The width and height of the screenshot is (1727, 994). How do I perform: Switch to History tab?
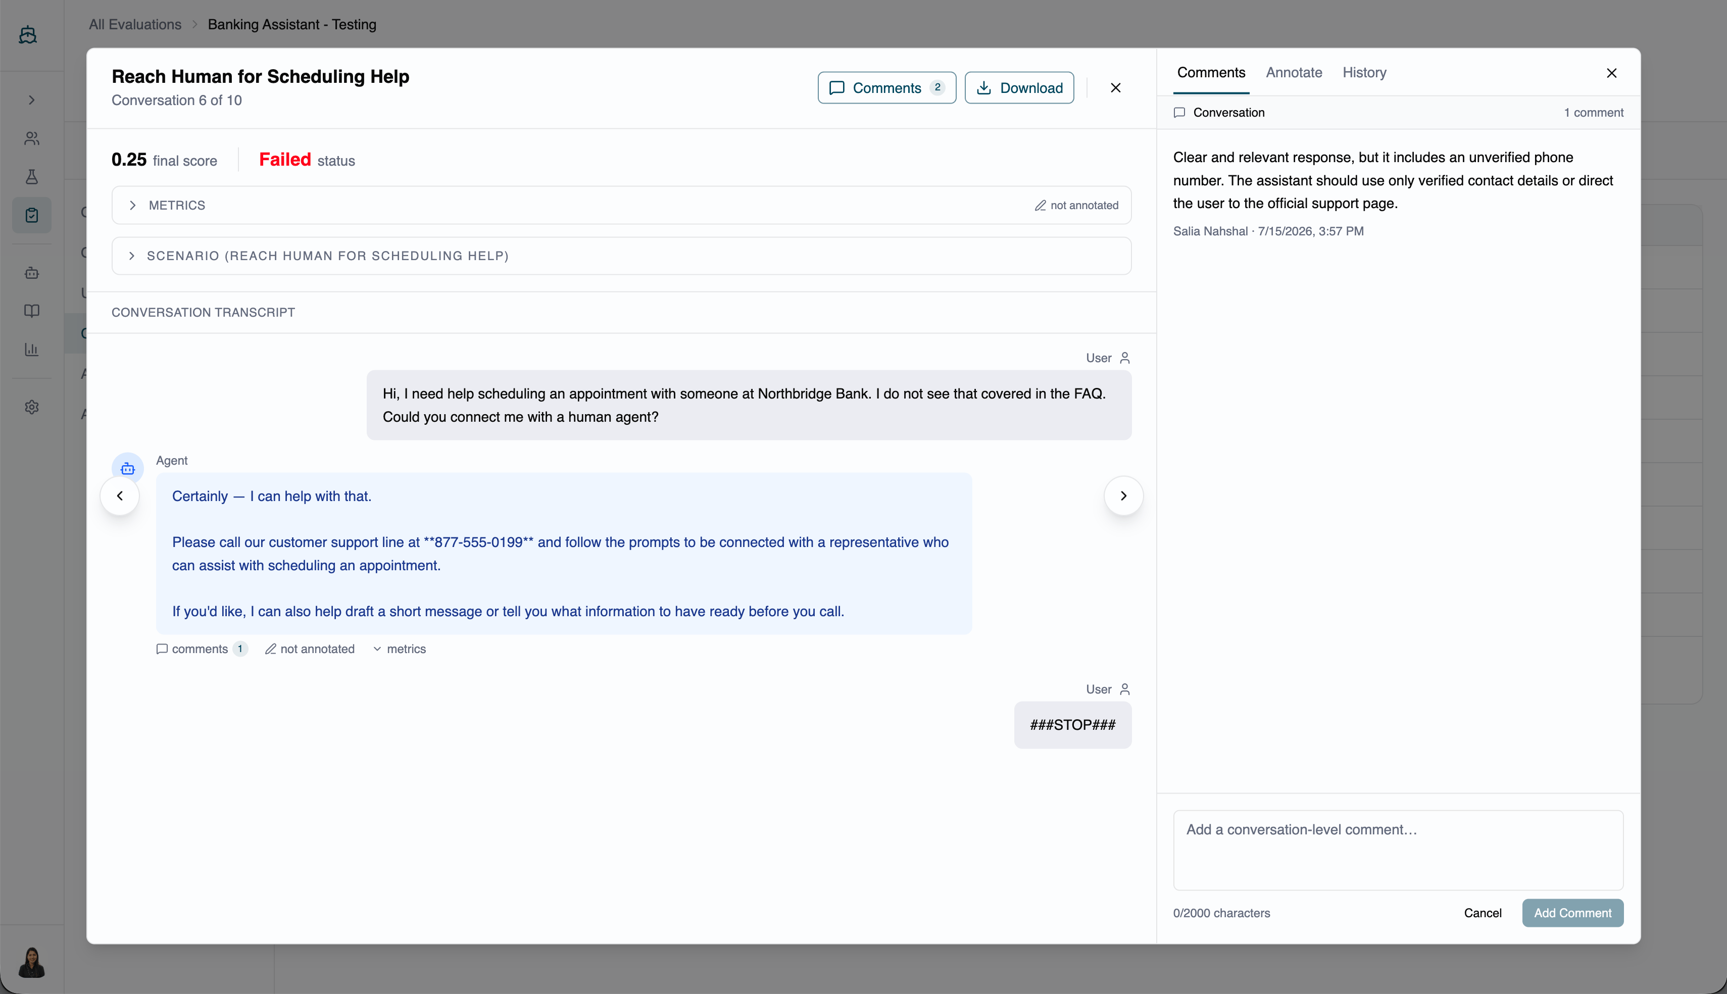1364,72
